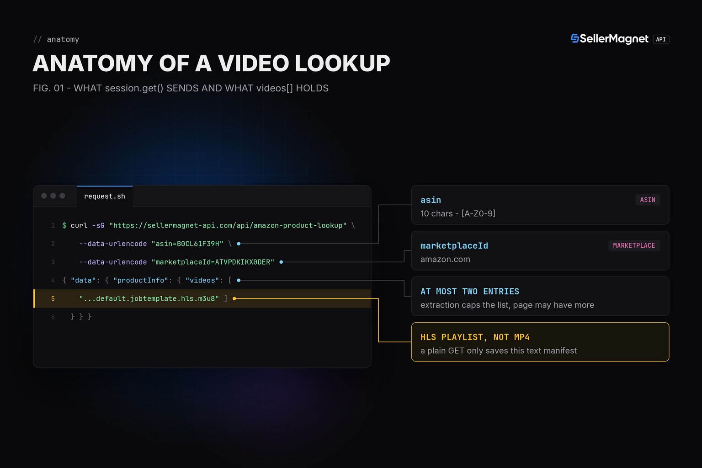The image size is (702, 468).
Task: Click line number 1 in the gutter
Action: (53, 225)
